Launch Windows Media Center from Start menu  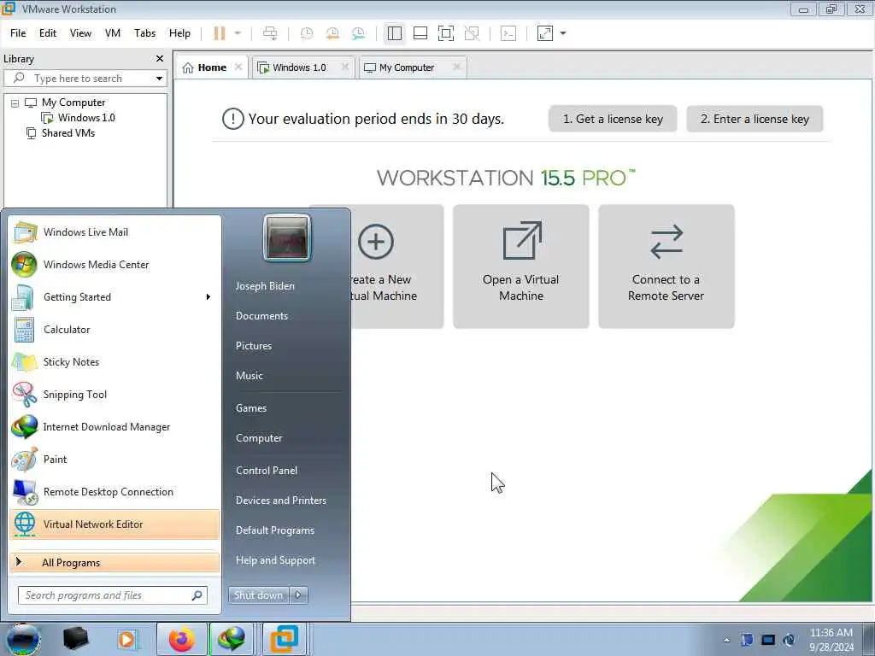pyautogui.click(x=115, y=265)
